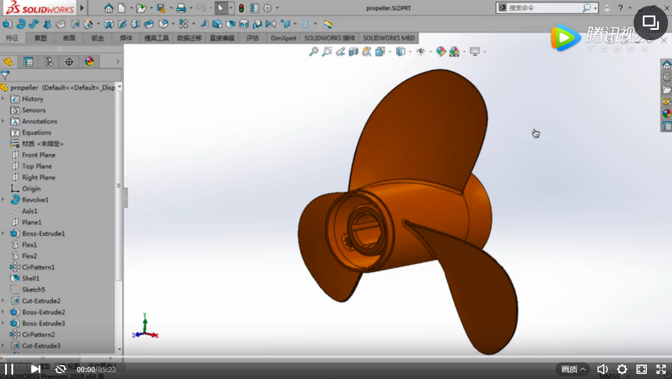Click the Home icon in SolidWorks toolbar

(x=108, y=8)
